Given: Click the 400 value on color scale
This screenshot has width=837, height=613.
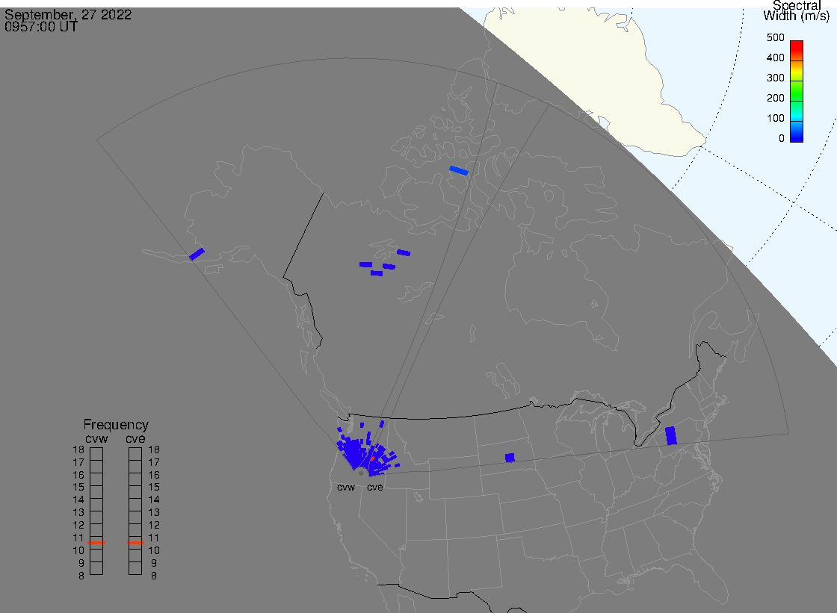Looking at the screenshot, I should pyautogui.click(x=775, y=57).
